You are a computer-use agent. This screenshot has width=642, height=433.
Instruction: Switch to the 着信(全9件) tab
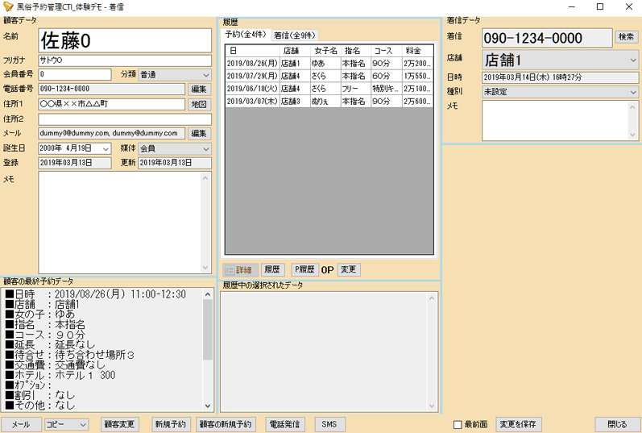pyautogui.click(x=295, y=35)
